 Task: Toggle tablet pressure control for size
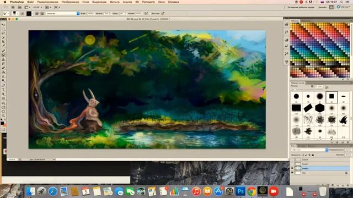(163, 13)
